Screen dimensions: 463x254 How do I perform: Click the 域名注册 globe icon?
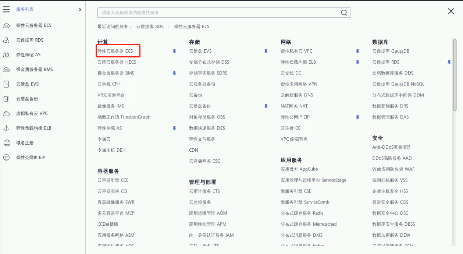tap(6, 143)
